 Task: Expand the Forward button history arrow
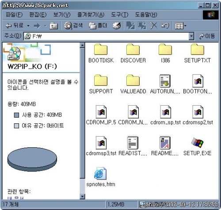(45, 26)
